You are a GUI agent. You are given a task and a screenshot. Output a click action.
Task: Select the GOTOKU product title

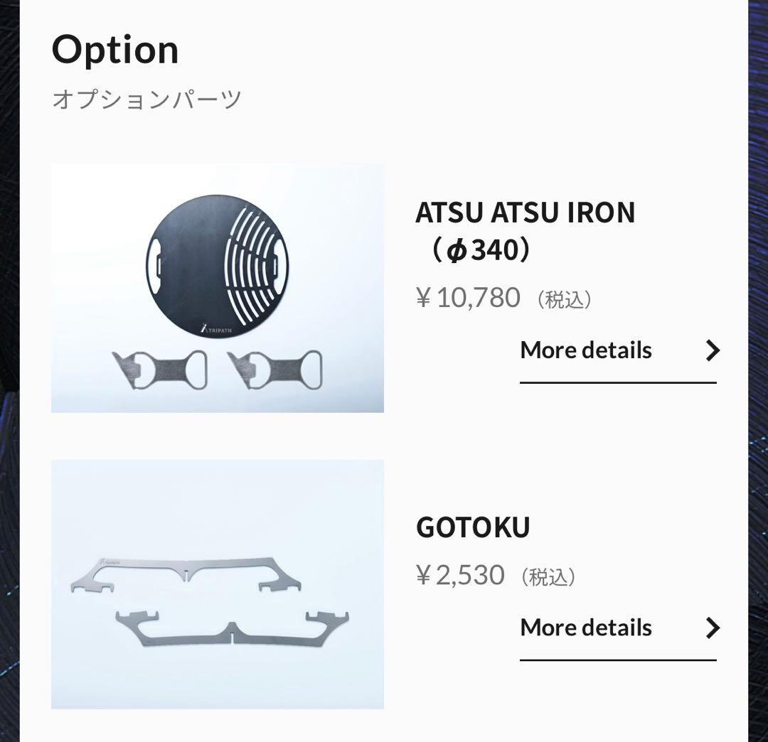coord(473,527)
